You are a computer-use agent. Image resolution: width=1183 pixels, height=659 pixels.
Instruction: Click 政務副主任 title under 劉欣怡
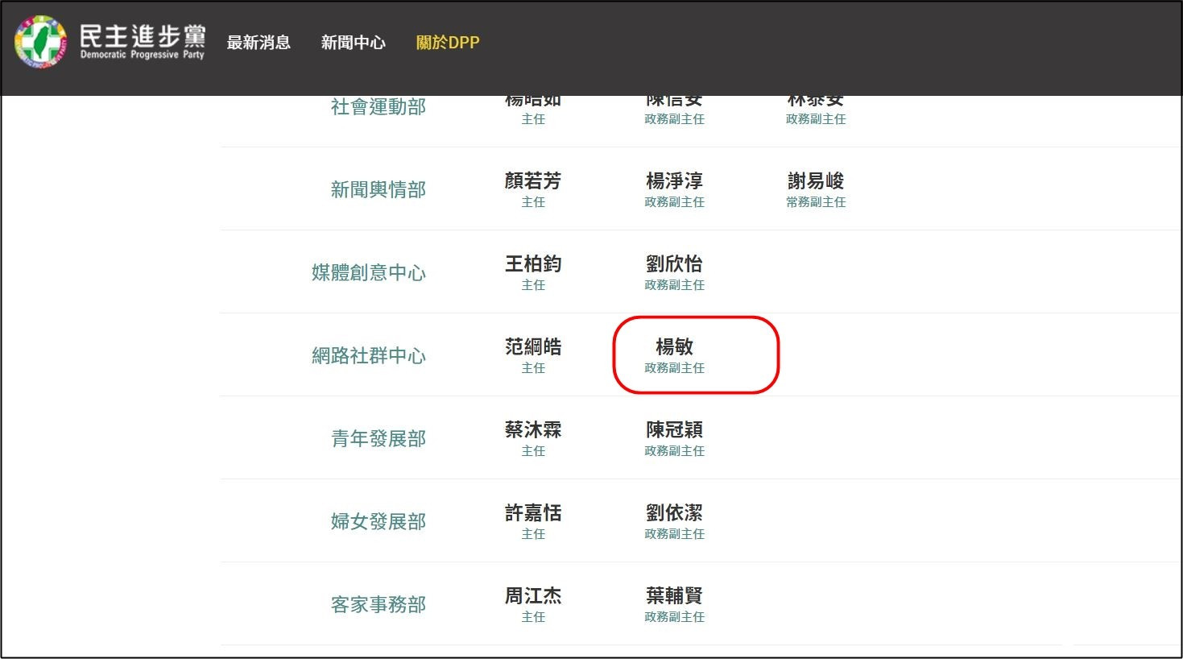[674, 285]
